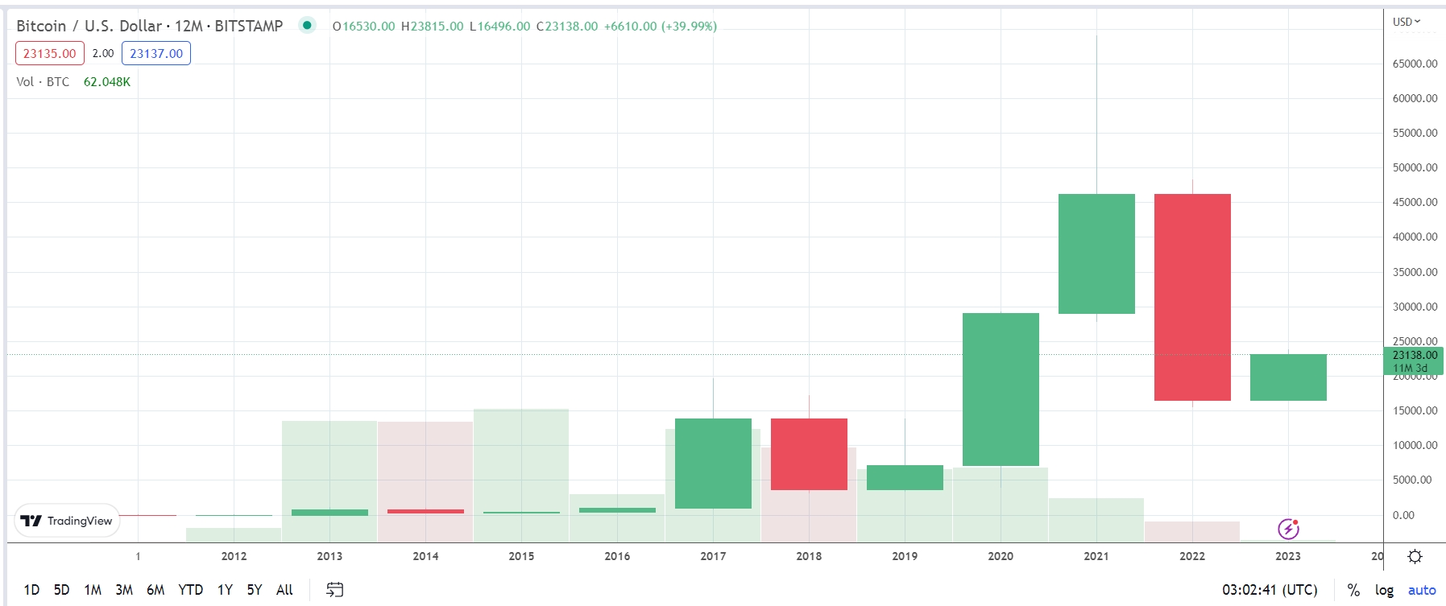Open timezone menu at 03:02:41 (UTC)
Viewport: 1446px width, 606px height.
[1270, 590]
